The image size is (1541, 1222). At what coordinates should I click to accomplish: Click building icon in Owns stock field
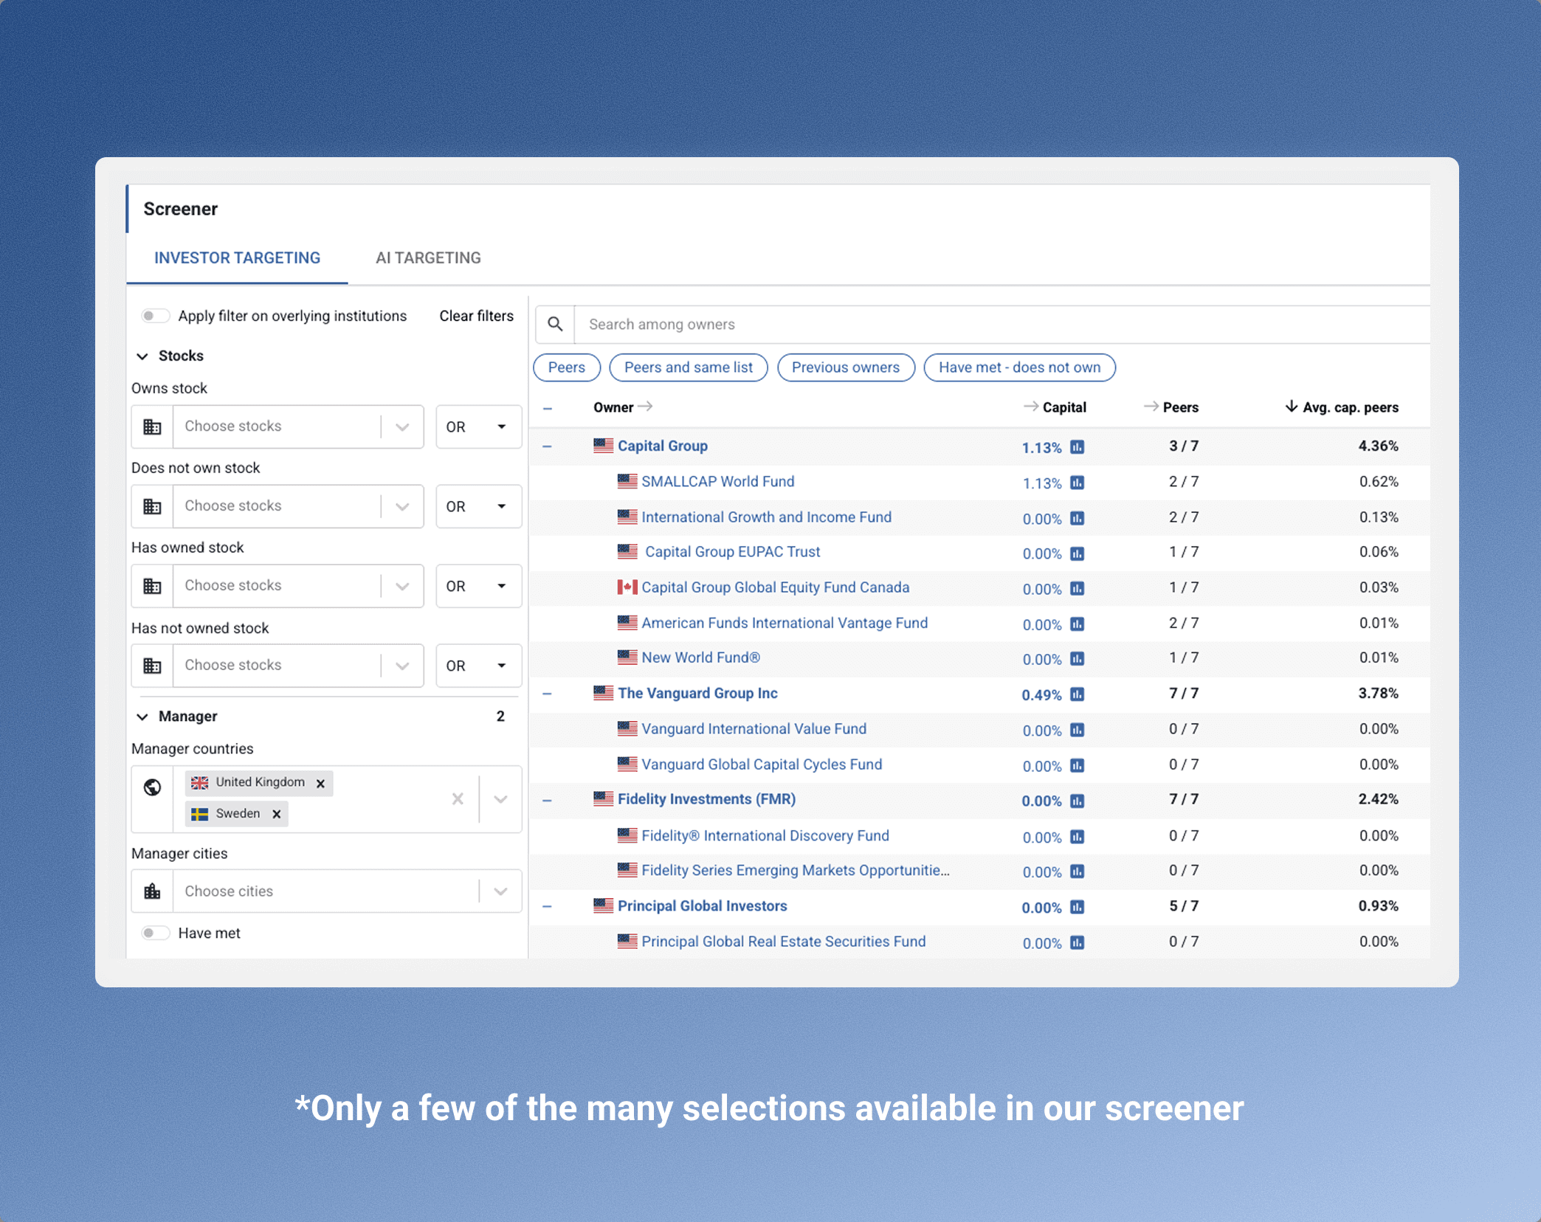click(152, 427)
